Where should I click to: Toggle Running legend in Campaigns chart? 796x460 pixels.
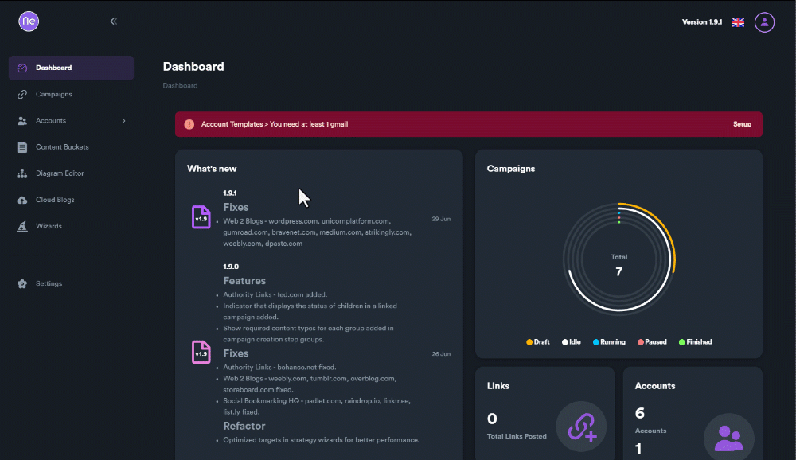[609, 342]
